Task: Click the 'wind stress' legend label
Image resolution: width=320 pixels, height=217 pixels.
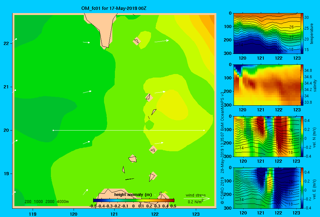Action: tap(196, 195)
